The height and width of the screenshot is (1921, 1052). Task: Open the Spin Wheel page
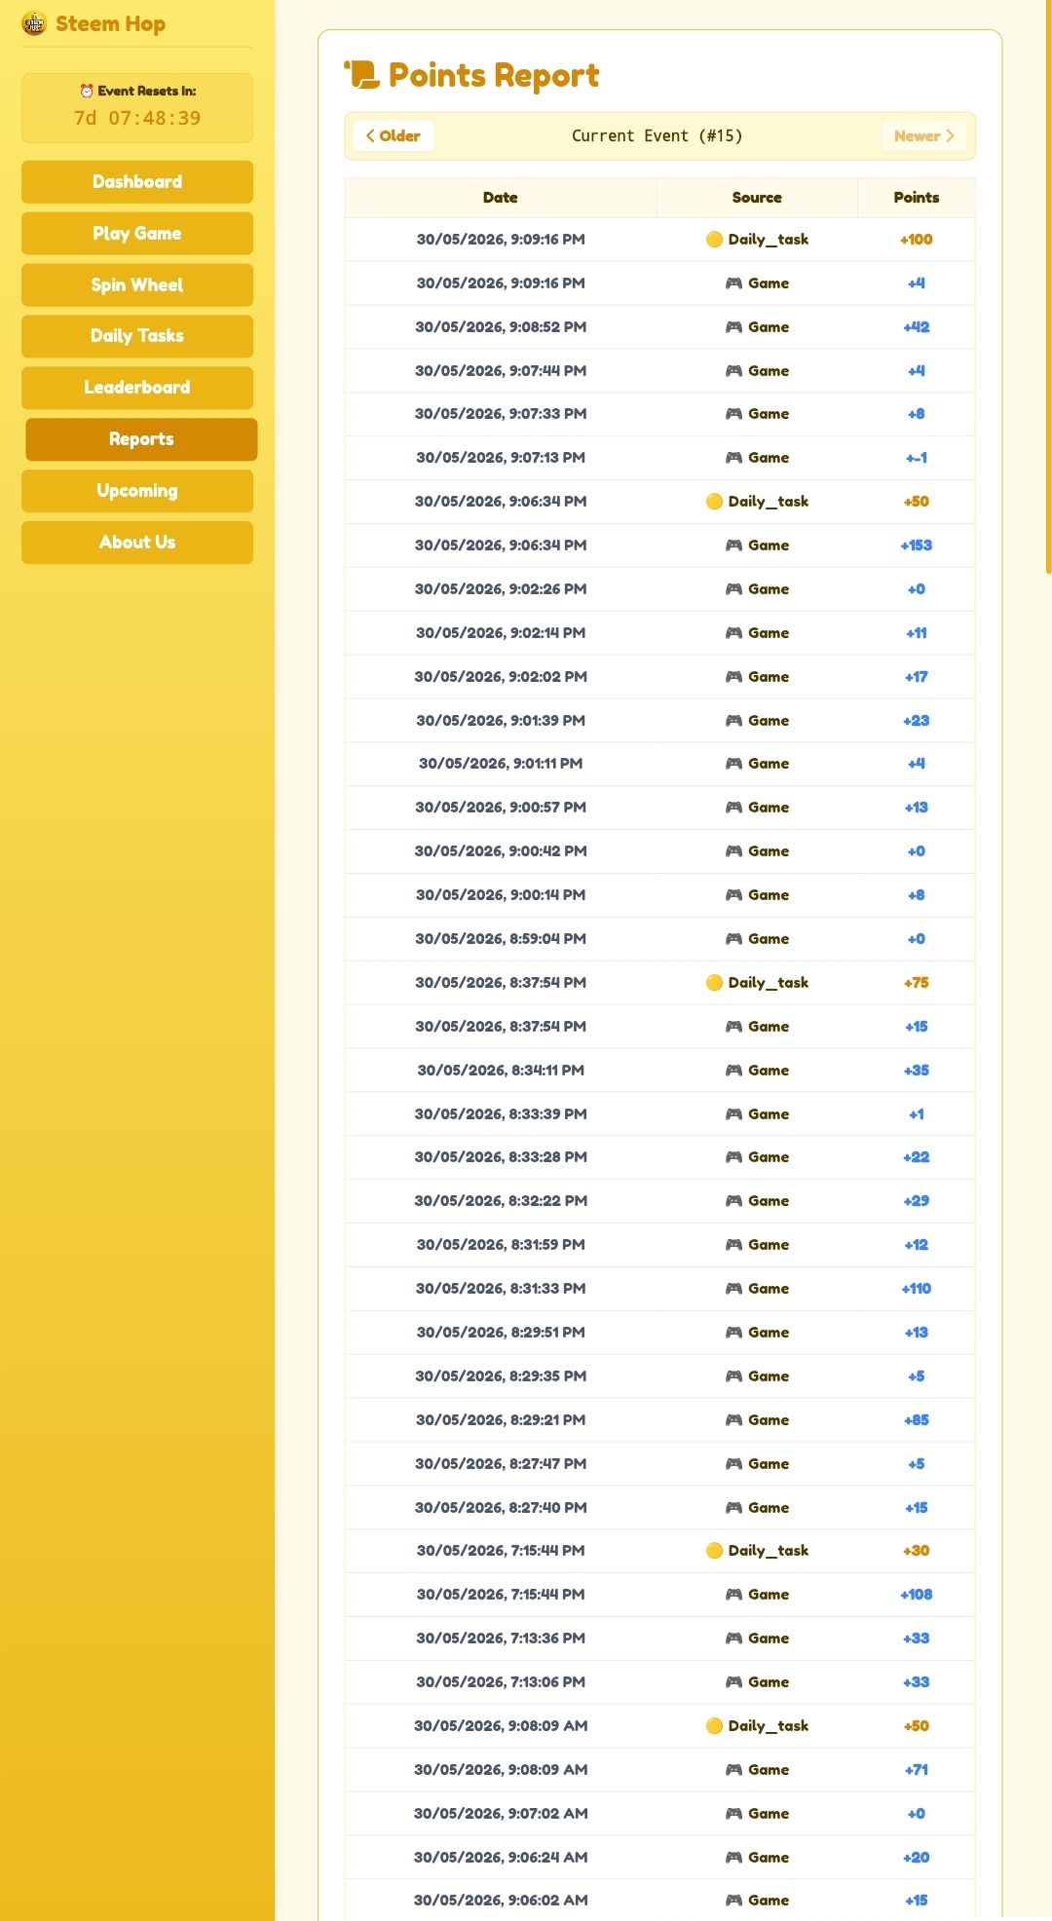[x=137, y=285]
